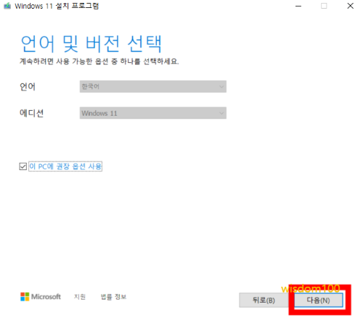Click the Windows 11 setup icon in the title bar
The image size is (363, 320).
tap(7, 6)
